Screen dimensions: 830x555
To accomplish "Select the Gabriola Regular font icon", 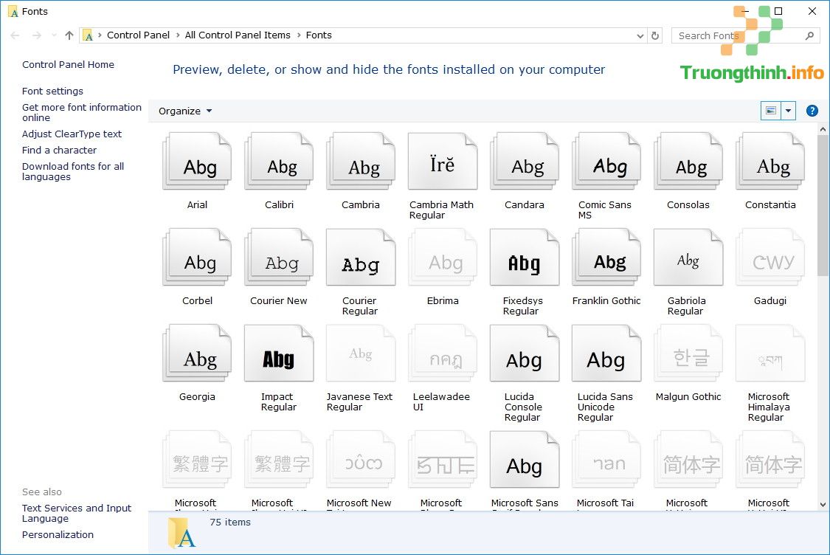I will click(x=688, y=258).
